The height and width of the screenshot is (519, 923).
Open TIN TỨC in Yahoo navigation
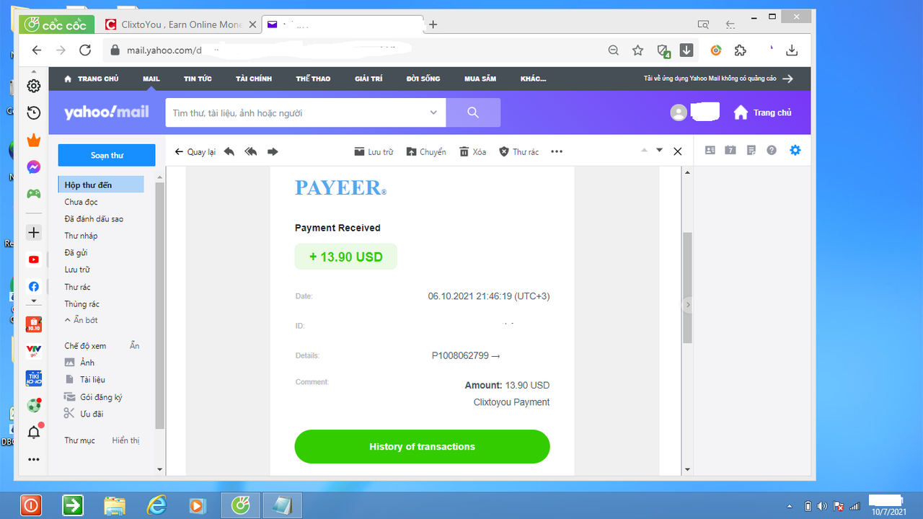(198, 79)
